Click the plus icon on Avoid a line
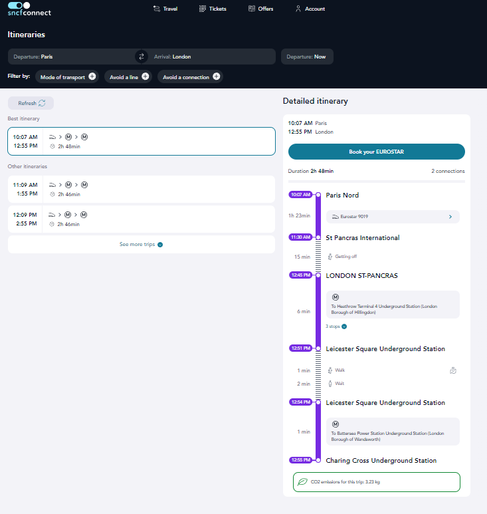Viewport: 487px width, 514px height. pyautogui.click(x=145, y=77)
